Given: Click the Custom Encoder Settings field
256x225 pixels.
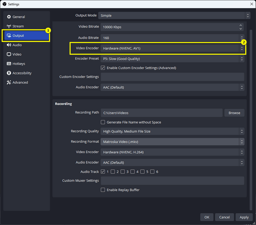Looking at the screenshot, I should coord(172,77).
